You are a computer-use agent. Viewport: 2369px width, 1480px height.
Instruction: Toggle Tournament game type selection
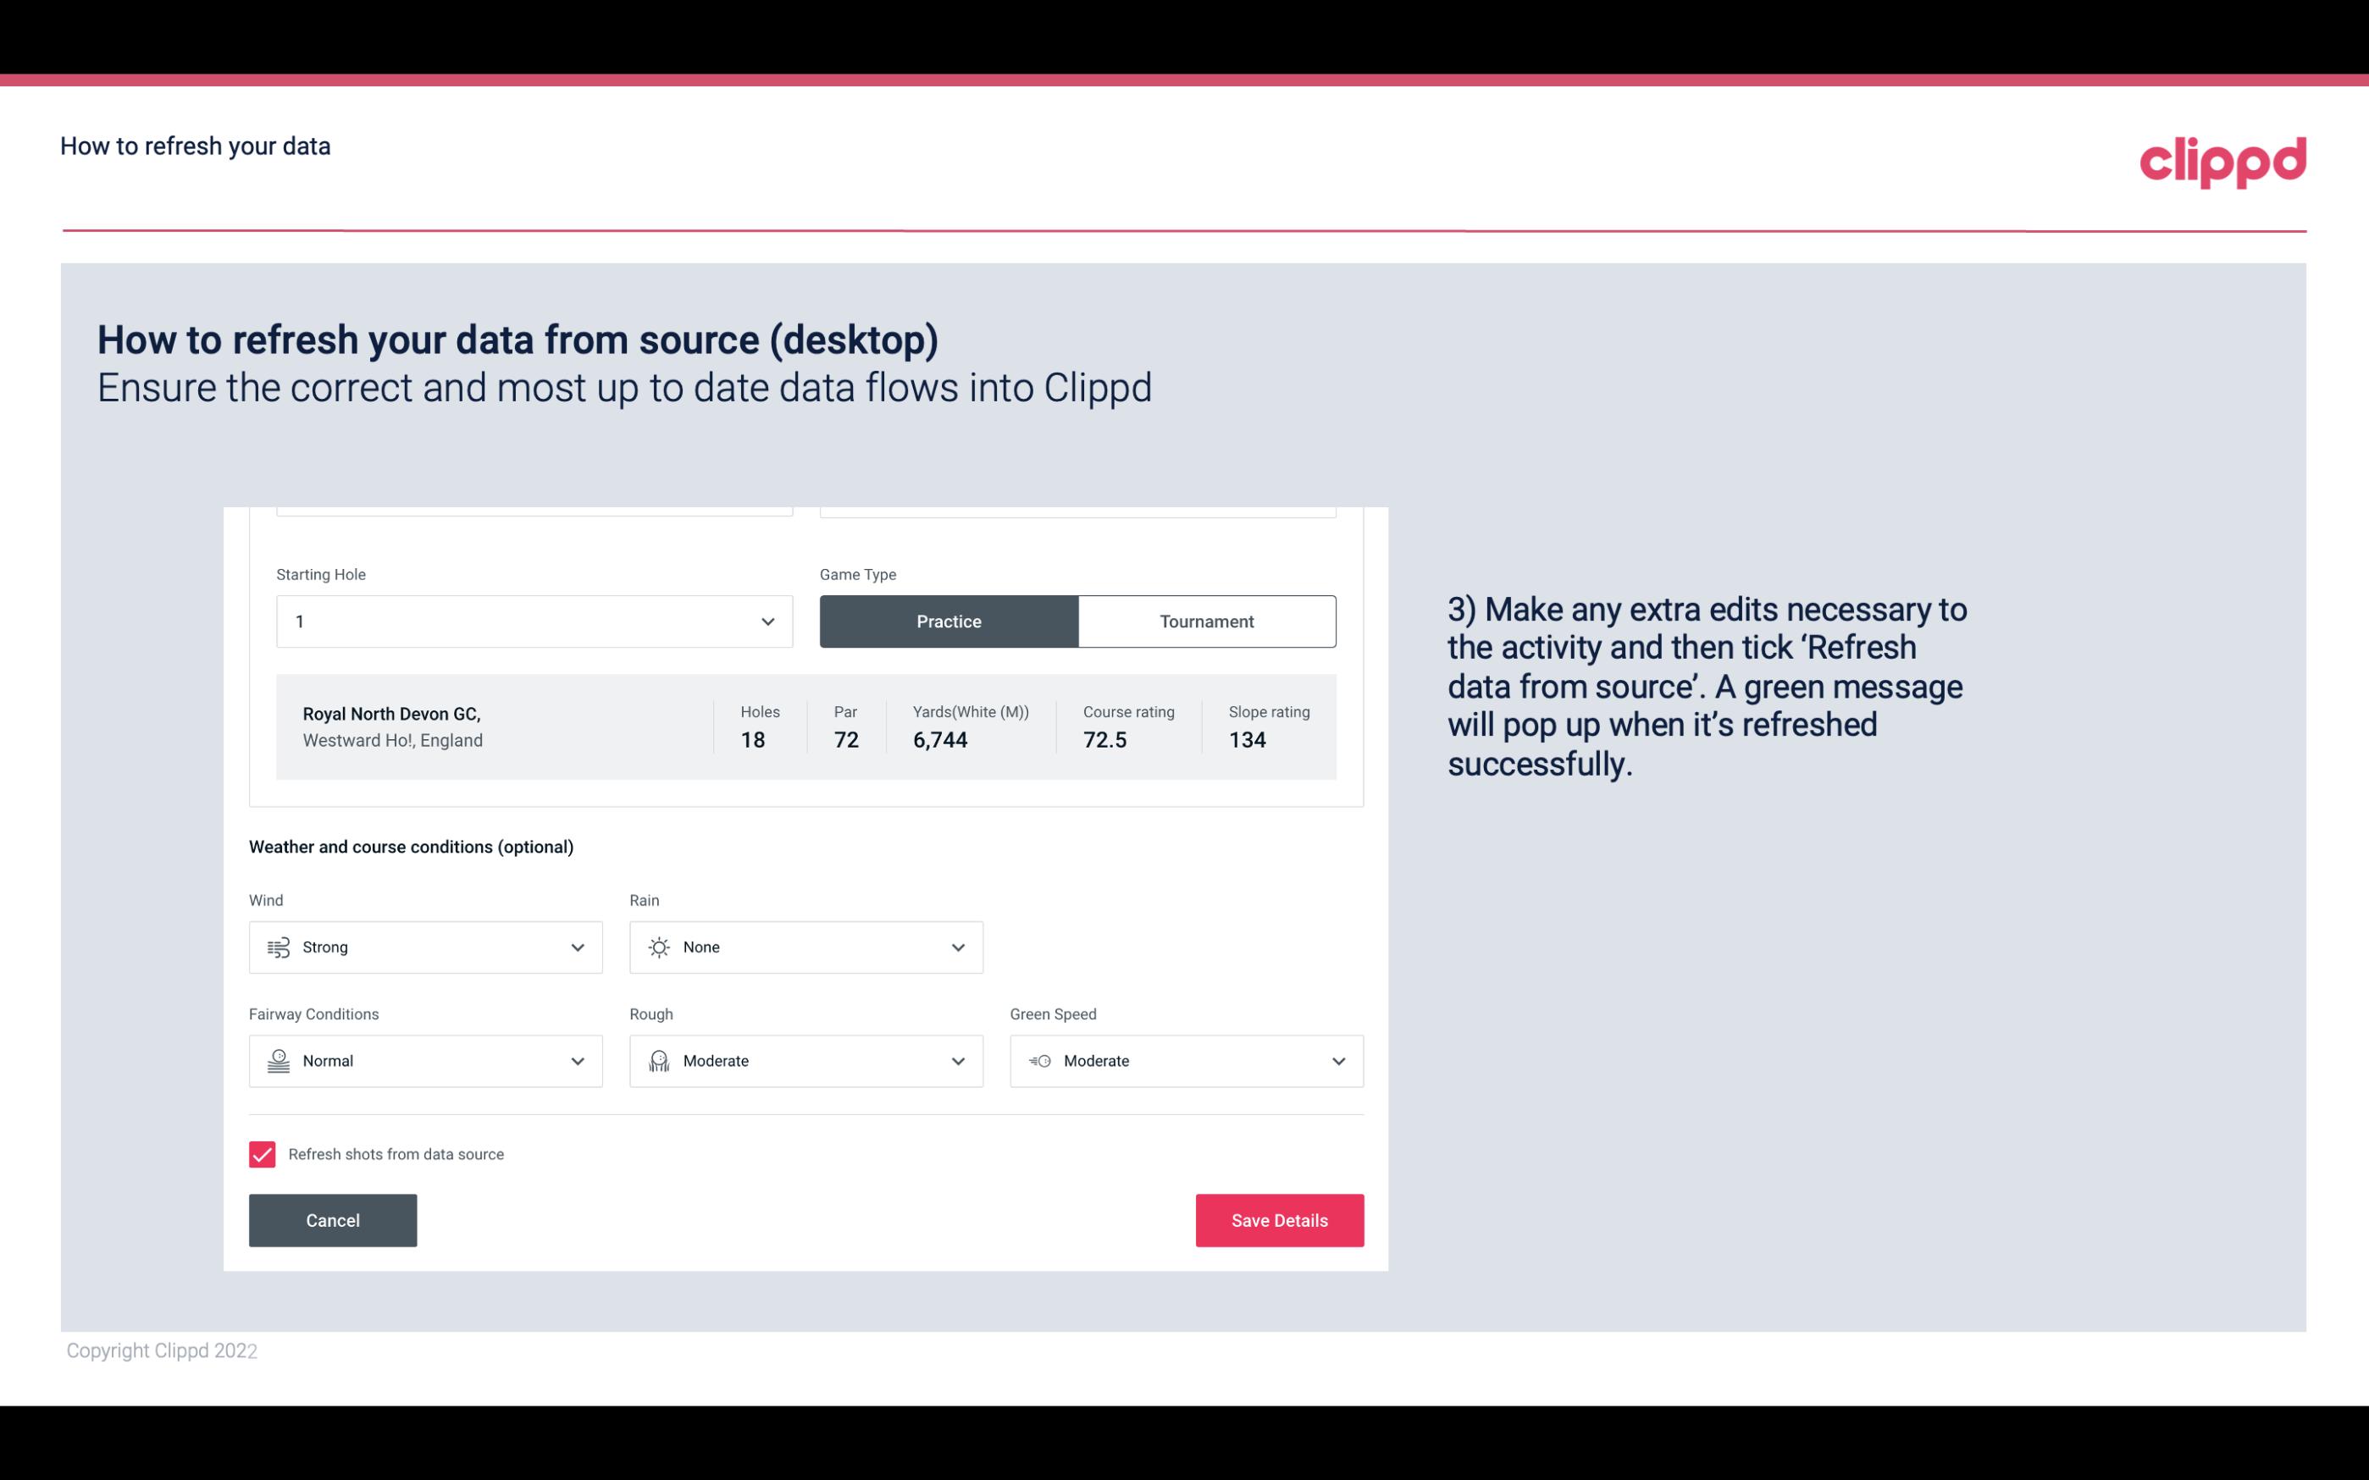[x=1206, y=621]
